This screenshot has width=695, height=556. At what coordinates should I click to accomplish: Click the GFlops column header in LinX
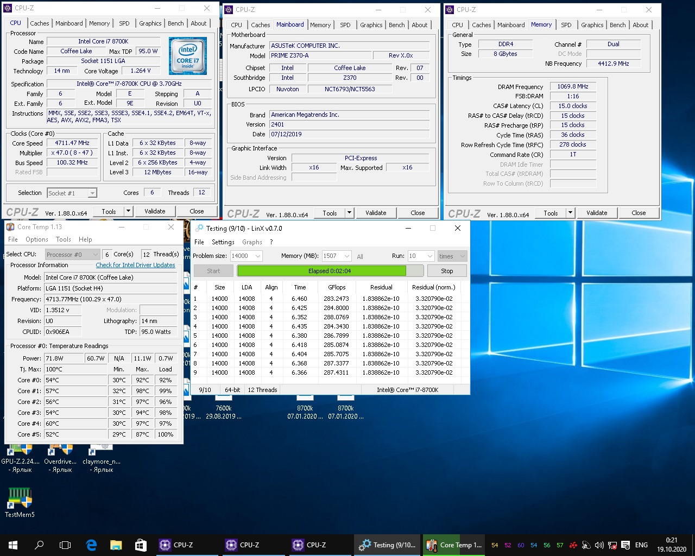pos(337,287)
